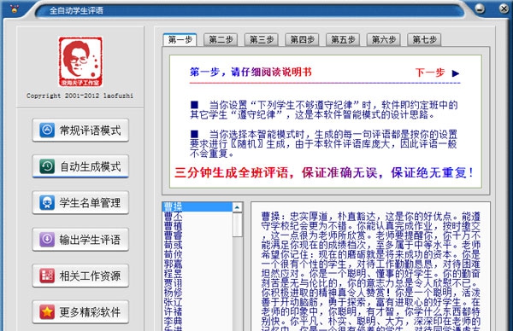Open 更多精彩软件 via its star icon
Image resolution: width=513 pixels, height=331 pixels.
tap(47, 312)
